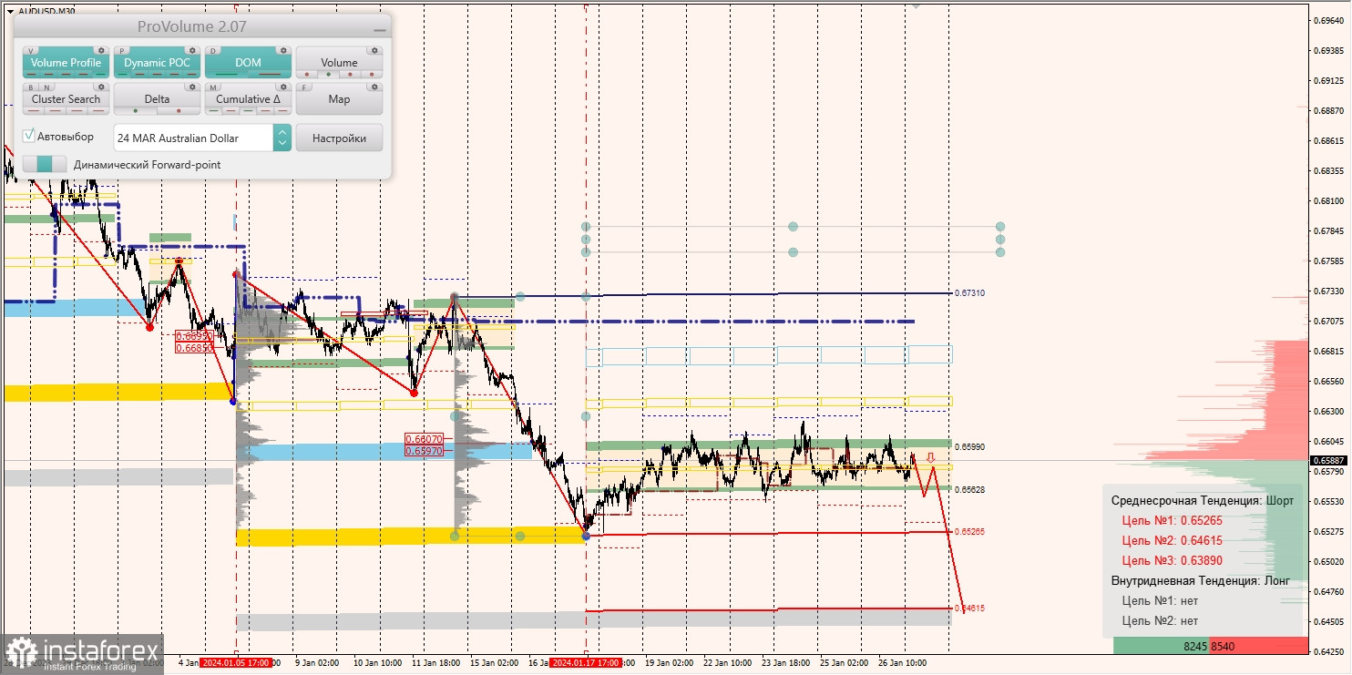Screen dimensions: 1352x675
Task: Open the 24 MAR Australian Dollar combo box
Action: pyautogui.click(x=202, y=138)
